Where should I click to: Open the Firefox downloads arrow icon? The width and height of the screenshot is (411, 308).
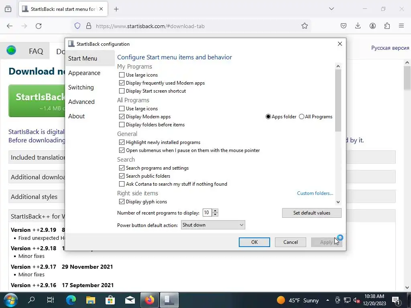[x=358, y=26]
